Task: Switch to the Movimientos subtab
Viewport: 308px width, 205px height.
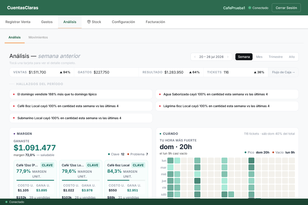Action: point(38,37)
